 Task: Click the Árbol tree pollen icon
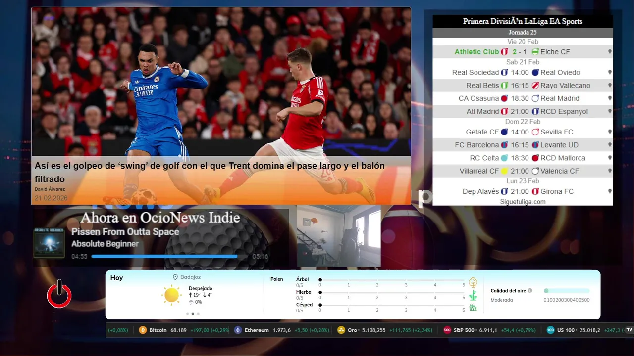click(473, 282)
